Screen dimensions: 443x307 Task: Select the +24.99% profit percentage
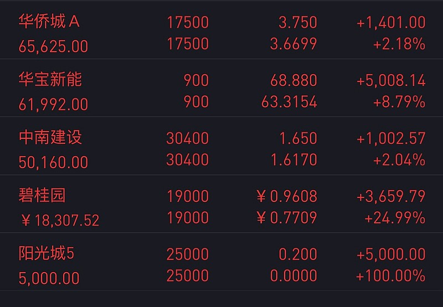click(x=395, y=218)
